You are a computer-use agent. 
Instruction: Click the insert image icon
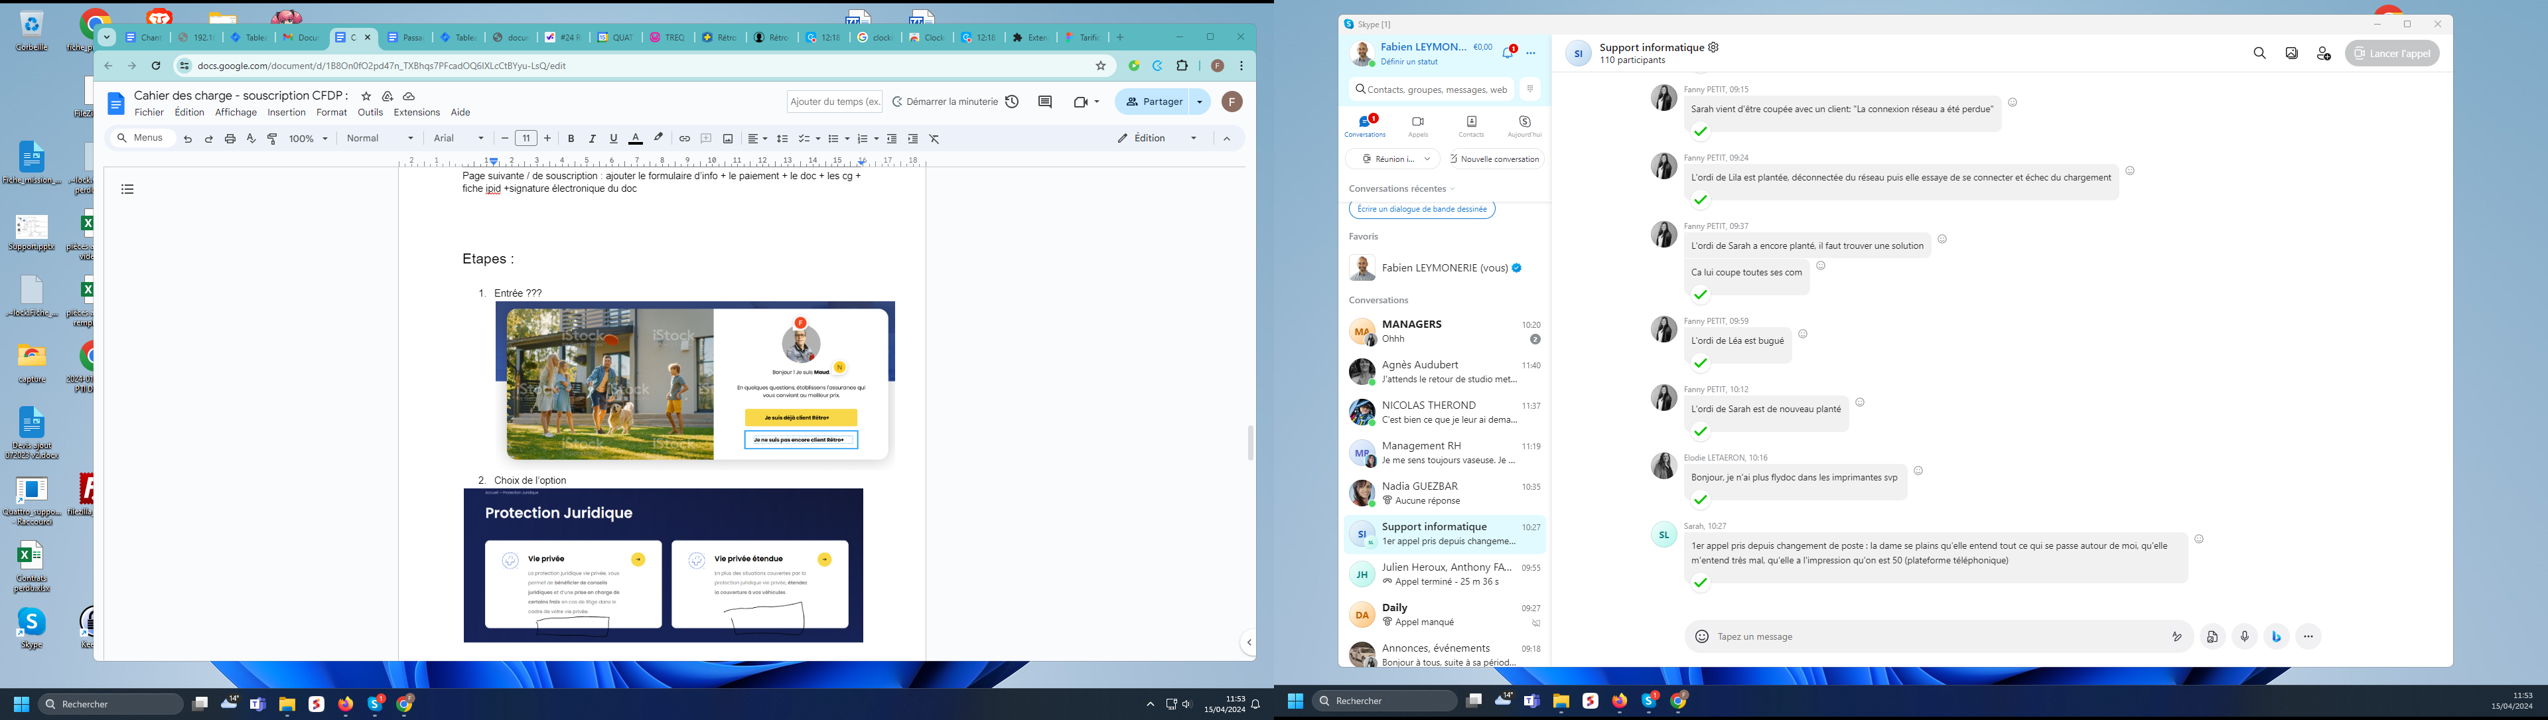728,139
